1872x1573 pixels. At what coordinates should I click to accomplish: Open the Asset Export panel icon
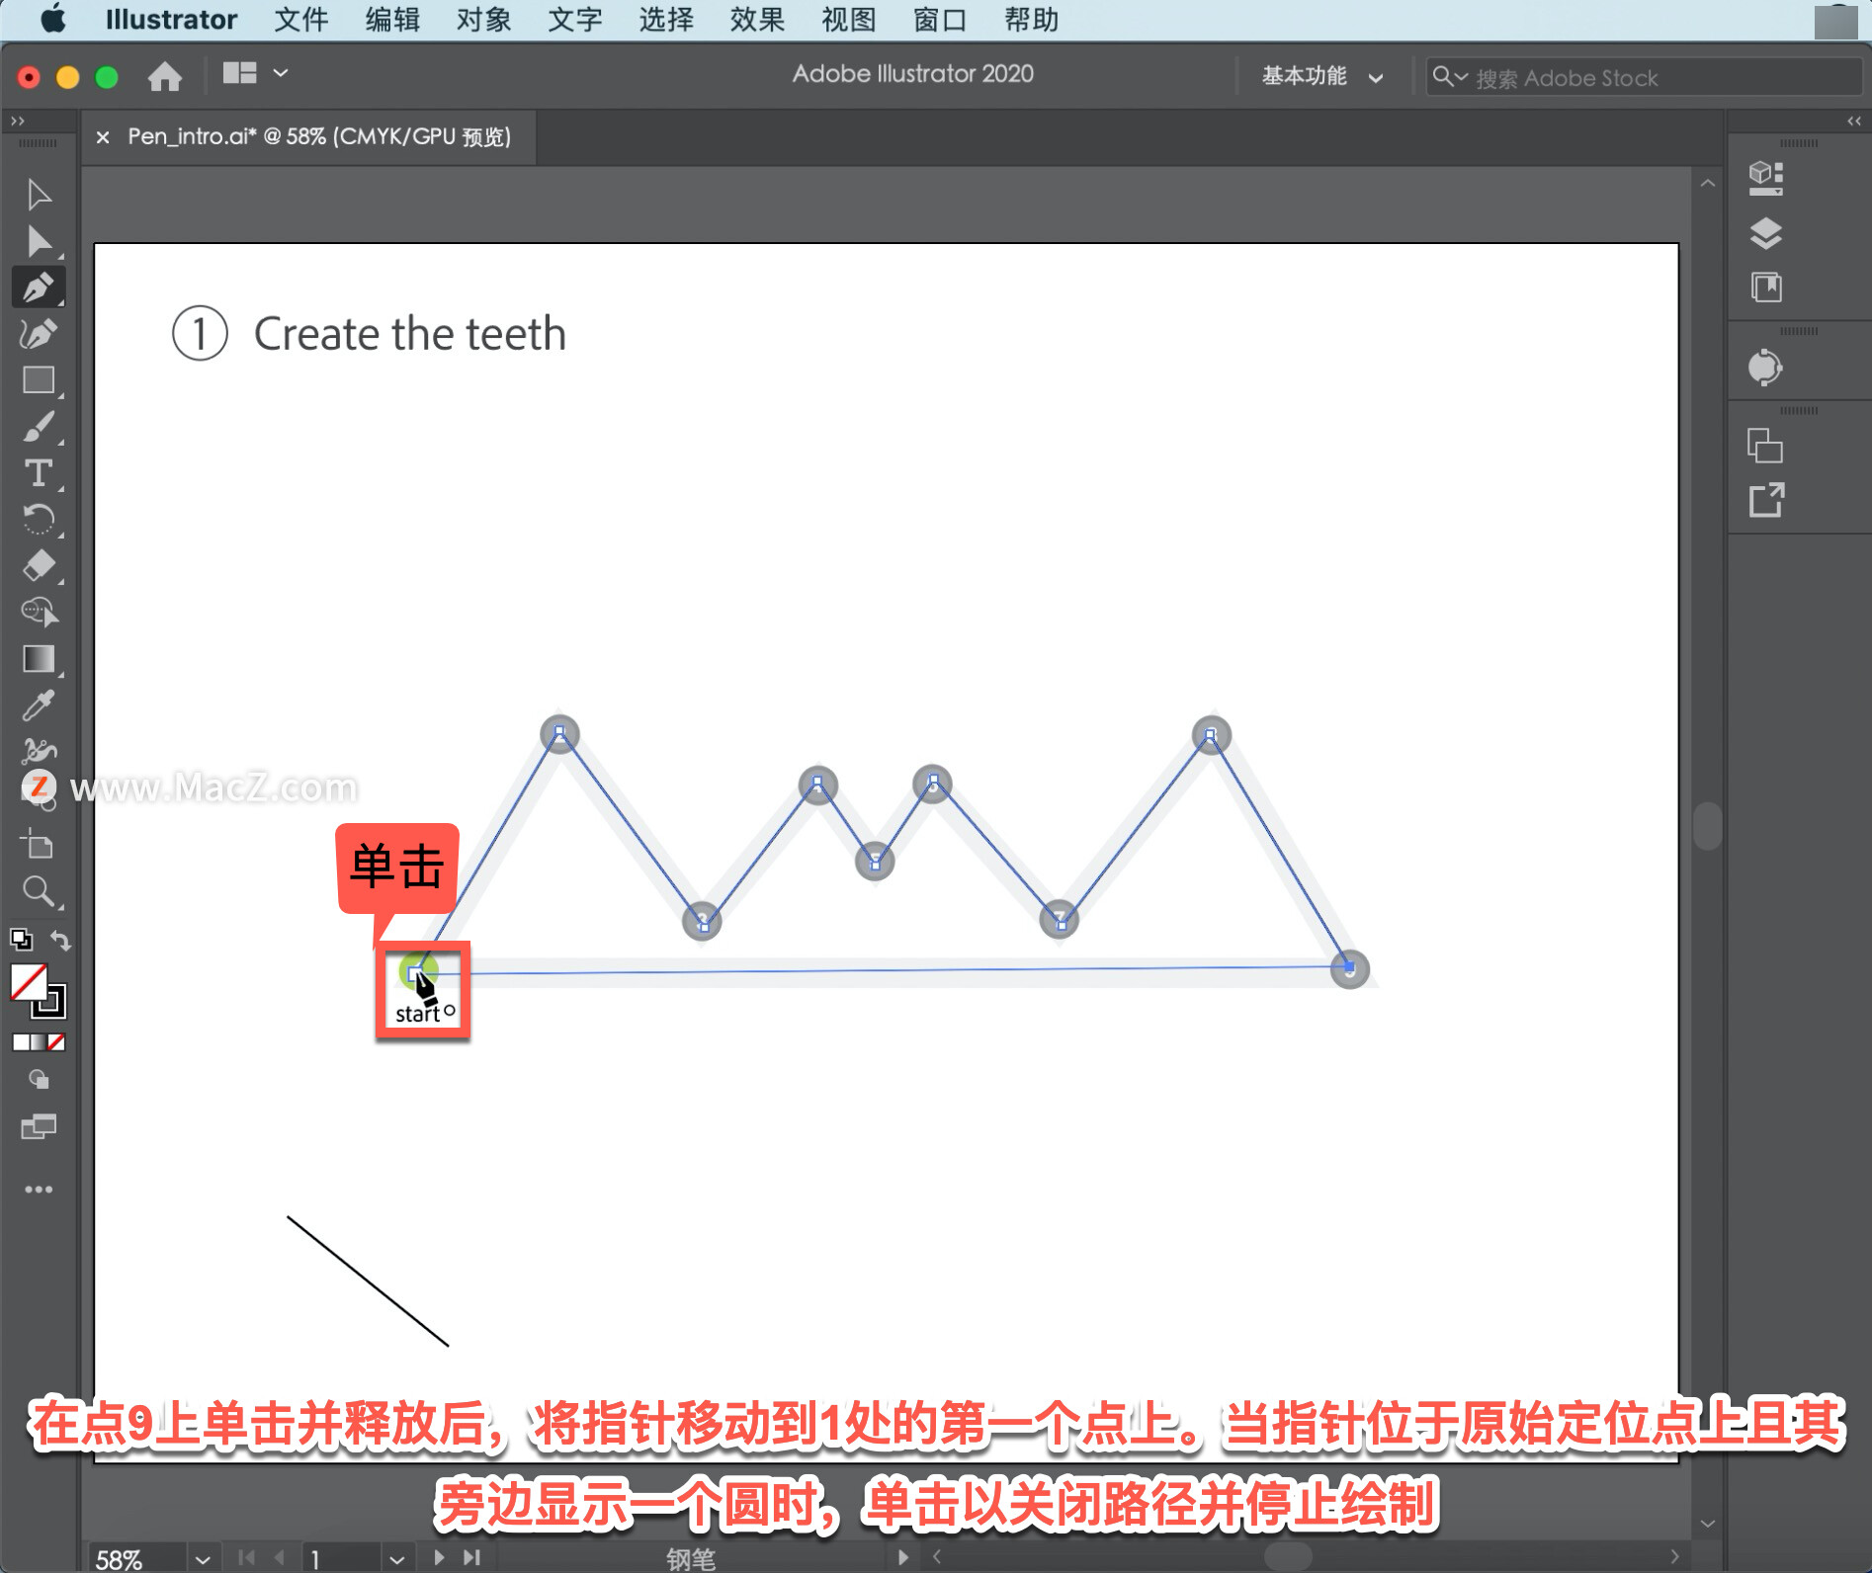tap(1765, 500)
